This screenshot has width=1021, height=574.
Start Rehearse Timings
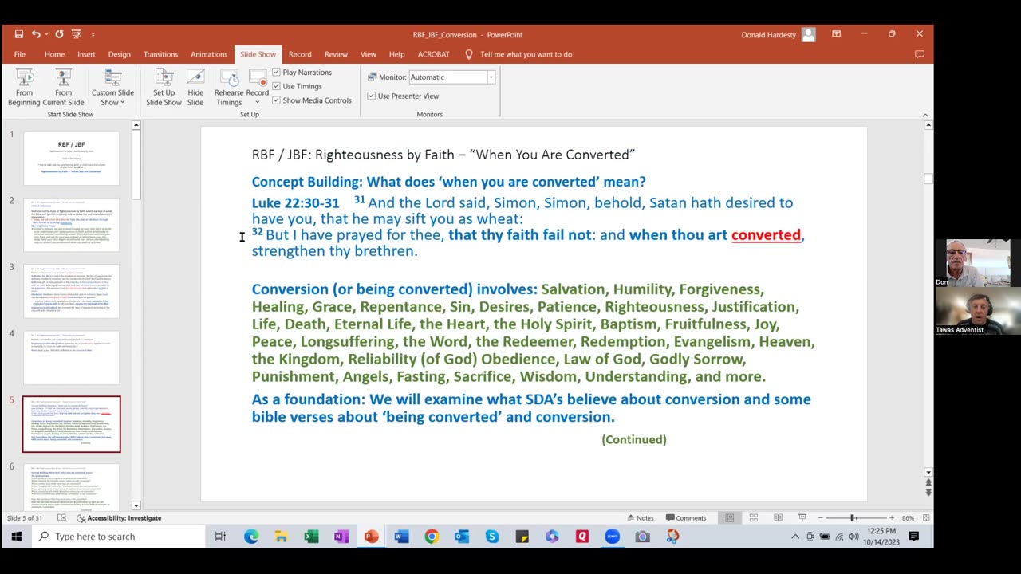(x=229, y=88)
